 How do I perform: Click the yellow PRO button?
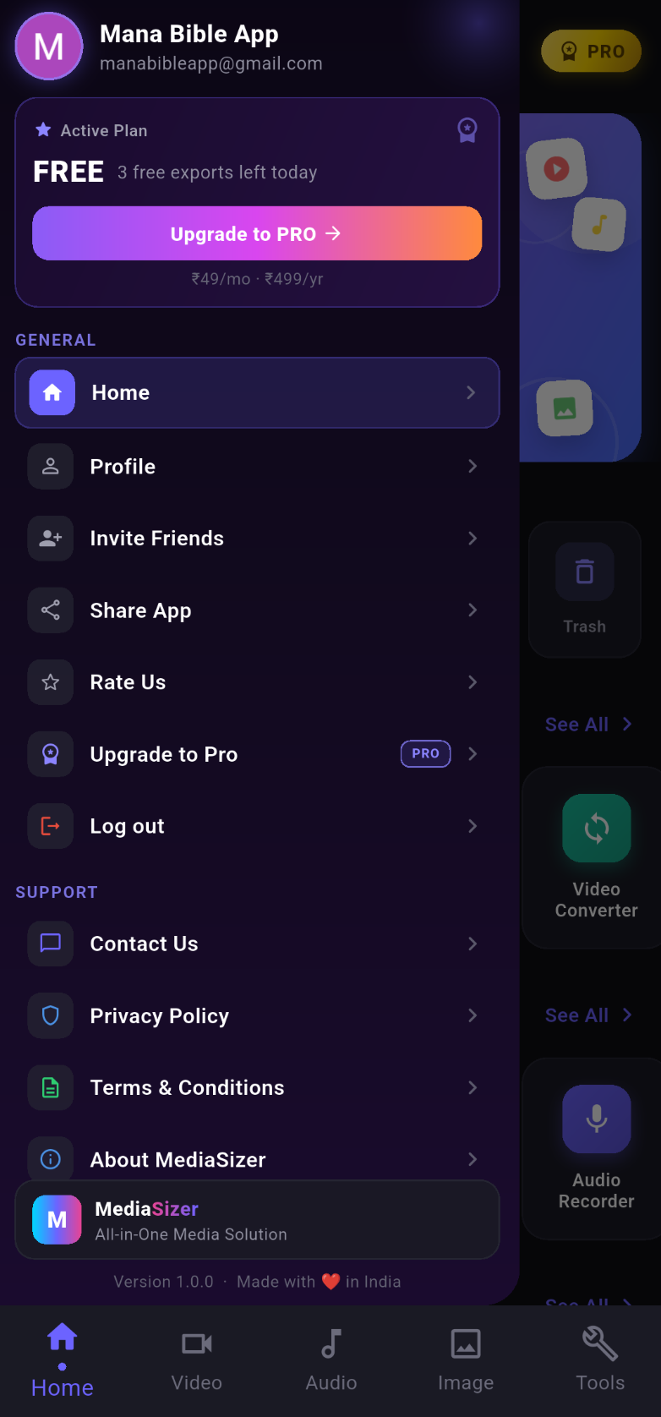[592, 51]
